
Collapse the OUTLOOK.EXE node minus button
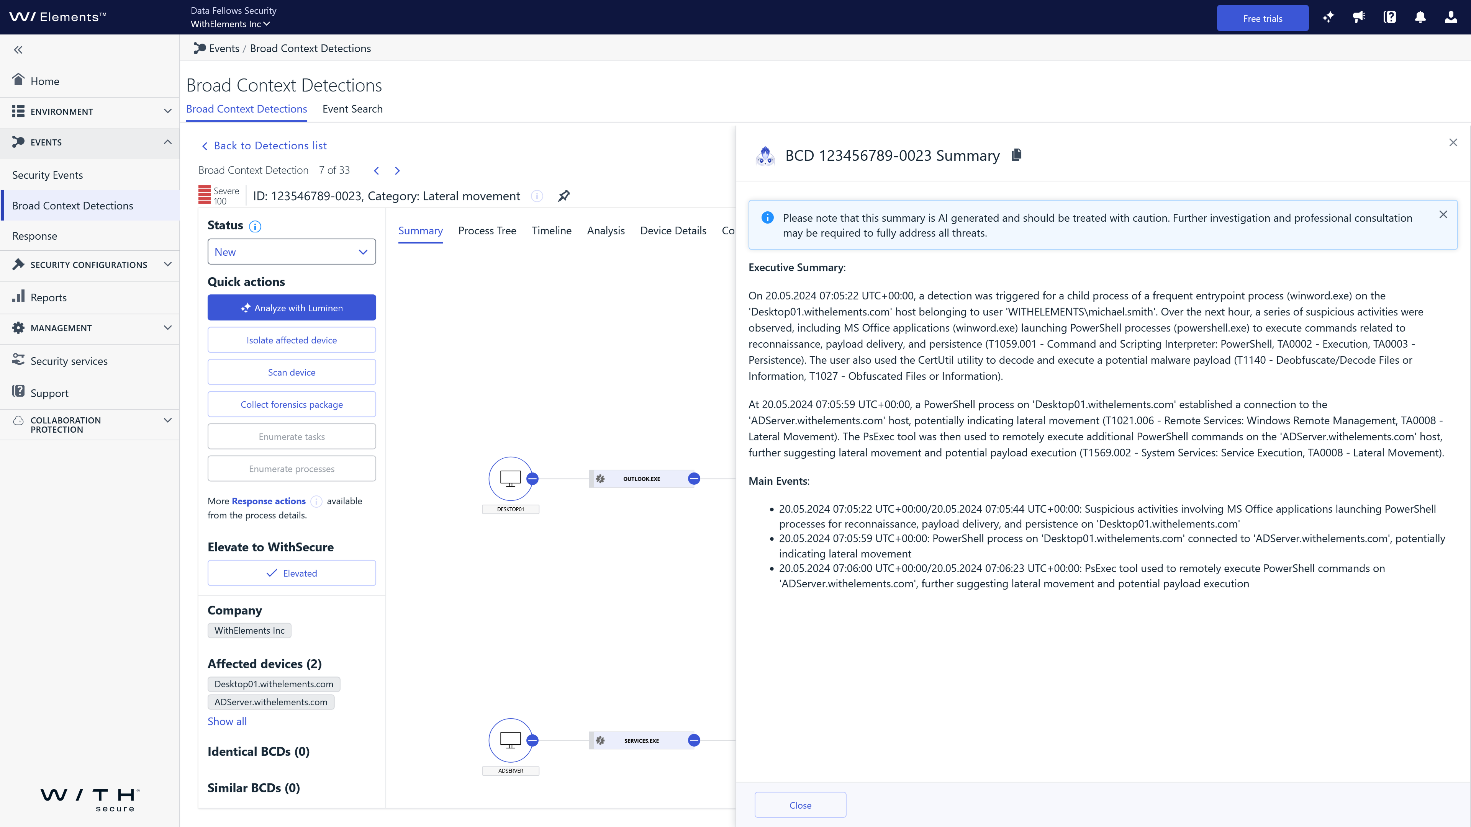(694, 478)
